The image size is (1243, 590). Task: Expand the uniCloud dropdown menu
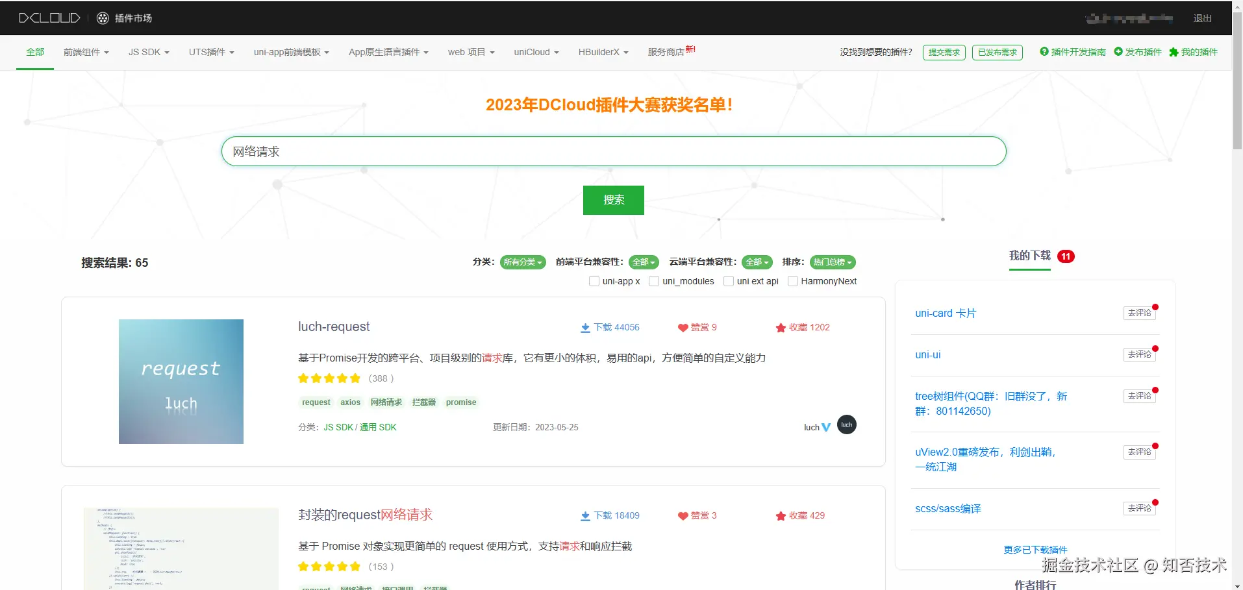536,52
